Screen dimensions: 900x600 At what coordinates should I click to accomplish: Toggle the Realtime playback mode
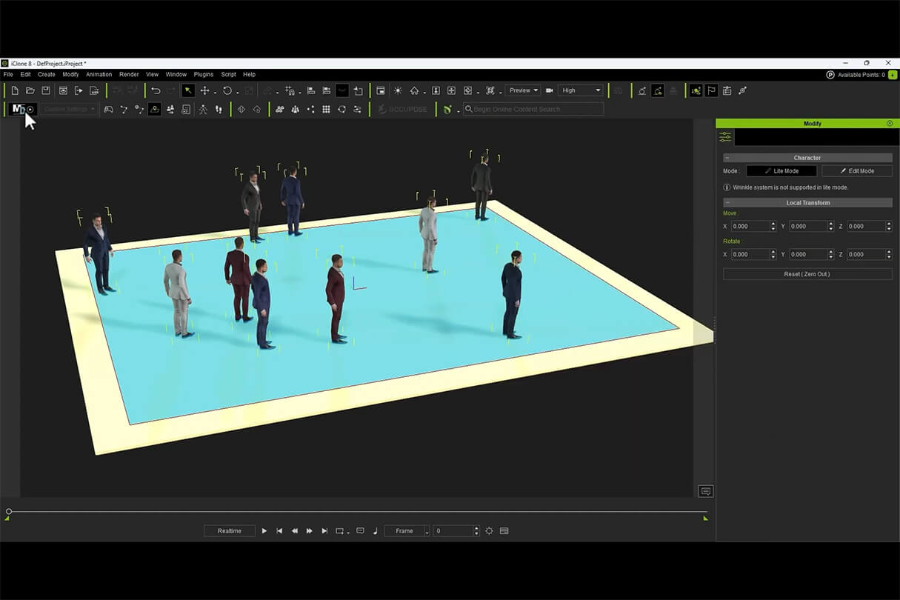(230, 531)
